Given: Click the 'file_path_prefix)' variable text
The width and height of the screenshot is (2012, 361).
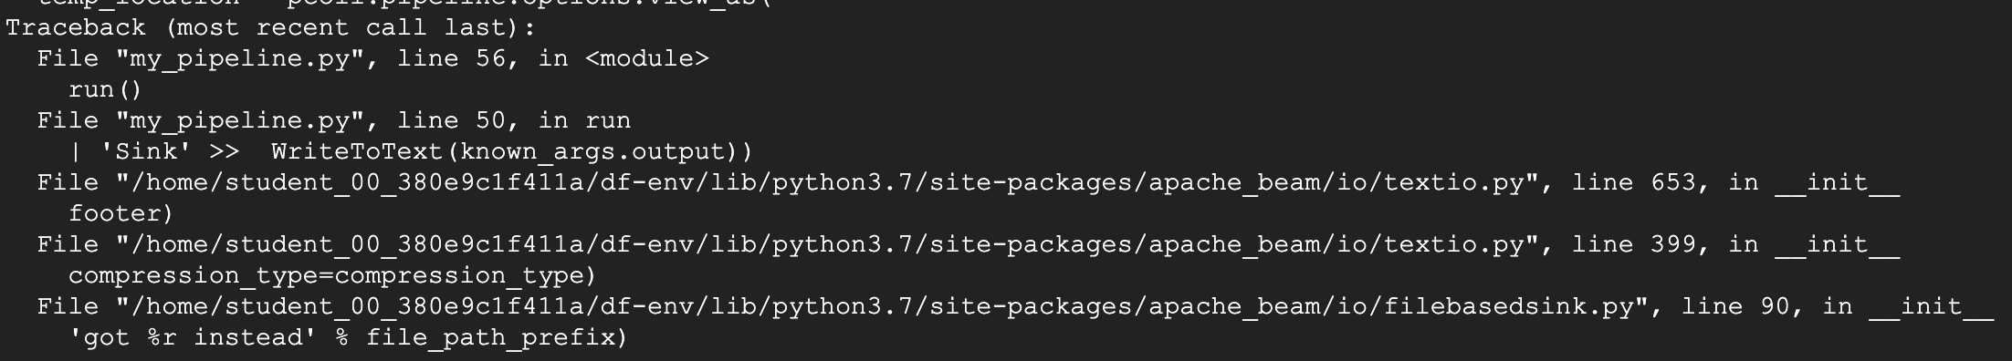Looking at the screenshot, I should pos(496,337).
